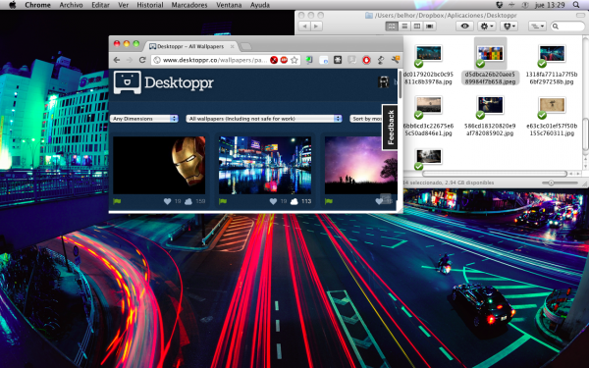The width and height of the screenshot is (589, 368).
Task: Flag the neon city wallpaper
Action: pos(223,201)
